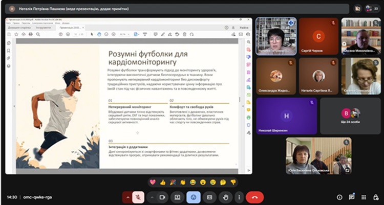
Task: Open host controls lock icon
Action: click(x=374, y=197)
